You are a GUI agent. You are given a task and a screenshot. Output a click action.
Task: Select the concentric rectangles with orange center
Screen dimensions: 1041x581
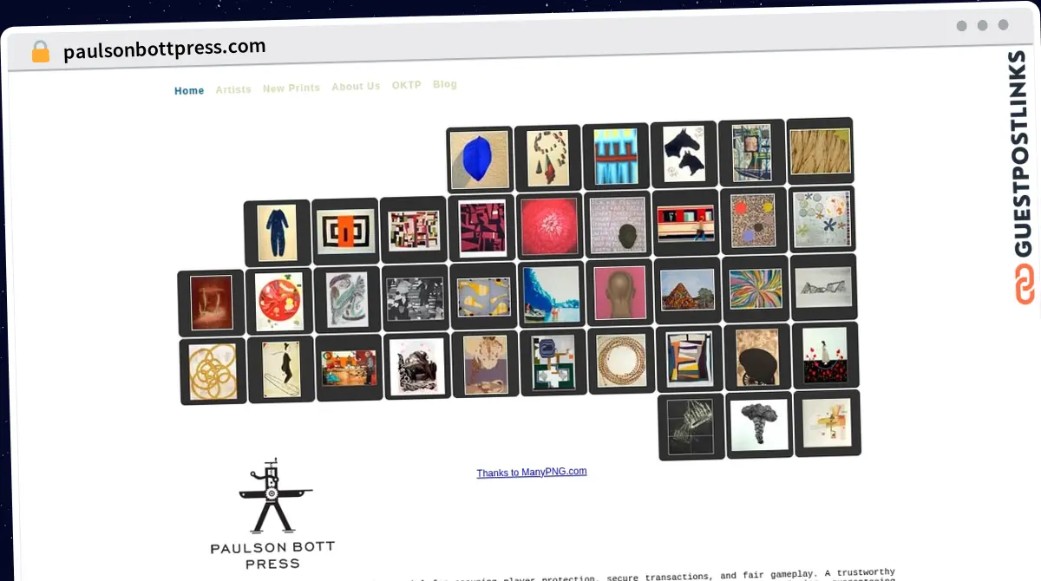[x=345, y=232]
